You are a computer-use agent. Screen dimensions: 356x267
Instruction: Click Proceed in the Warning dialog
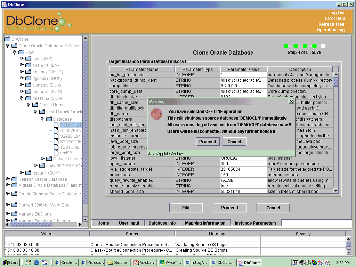click(x=208, y=142)
